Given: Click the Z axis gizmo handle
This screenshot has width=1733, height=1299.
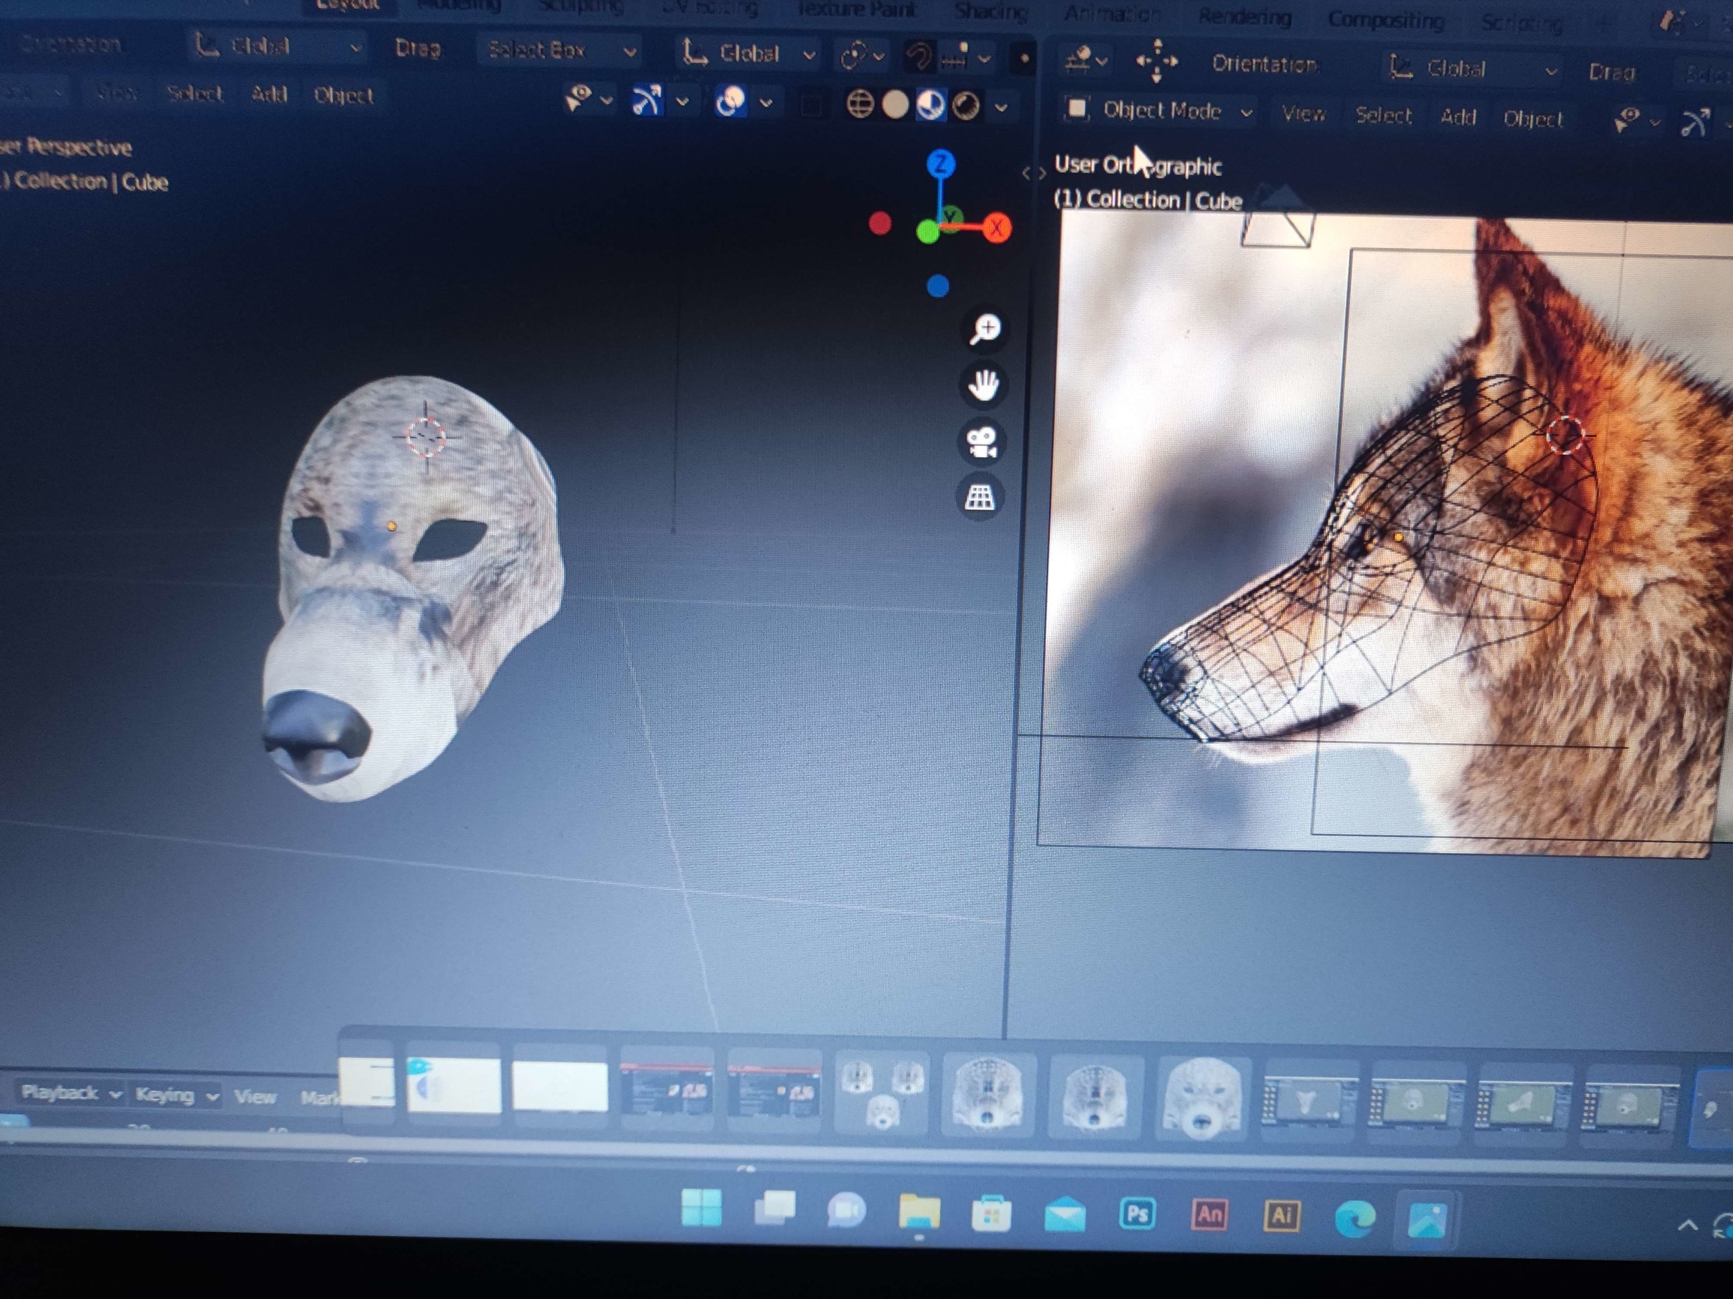Looking at the screenshot, I should [x=940, y=165].
